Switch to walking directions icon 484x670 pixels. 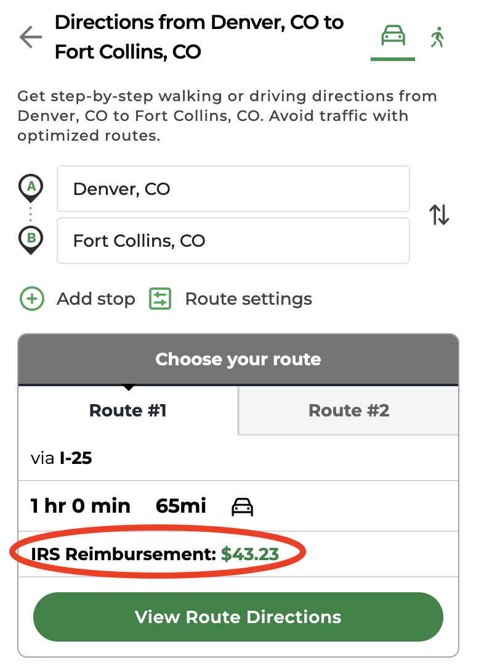pyautogui.click(x=437, y=38)
